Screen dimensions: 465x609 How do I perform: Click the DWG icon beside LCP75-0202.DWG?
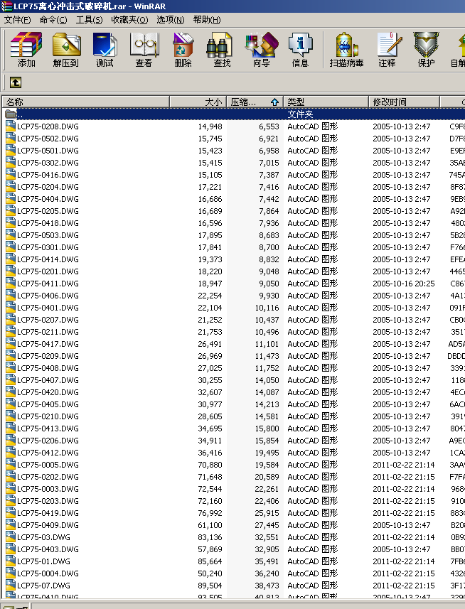pos(11,477)
